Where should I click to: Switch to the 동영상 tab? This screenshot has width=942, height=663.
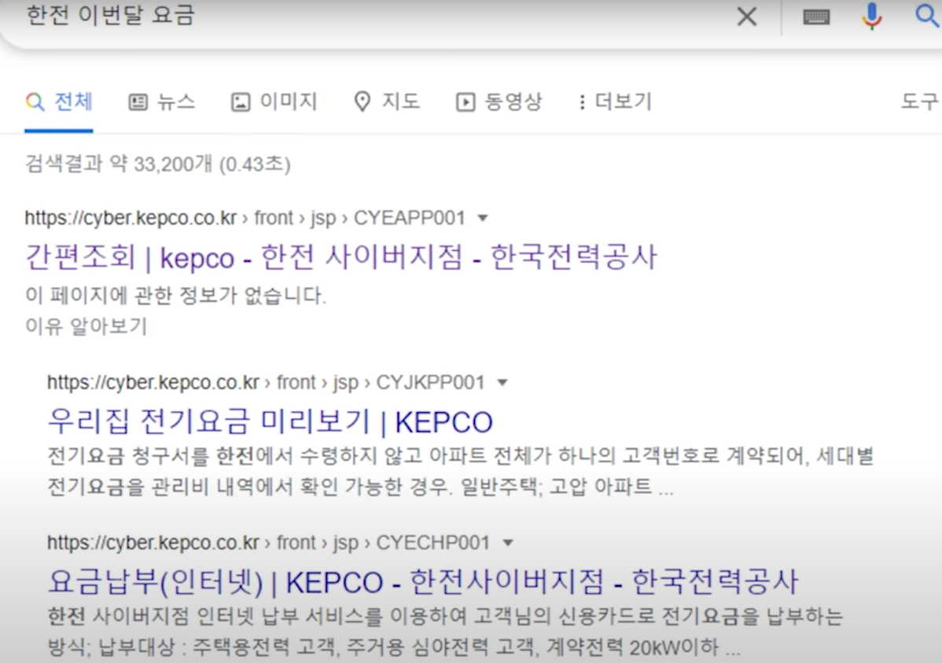[x=499, y=101]
